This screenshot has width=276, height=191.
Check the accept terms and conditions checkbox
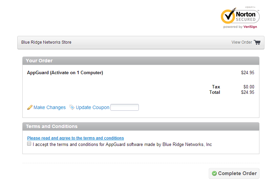coord(29,144)
